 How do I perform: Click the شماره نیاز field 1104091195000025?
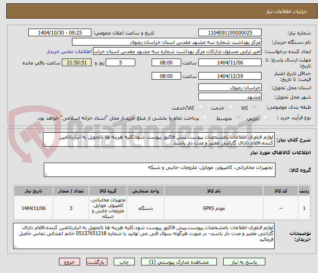(230, 33)
